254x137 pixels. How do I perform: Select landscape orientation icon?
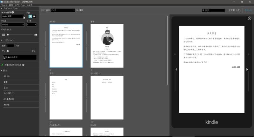[x=34, y=16]
